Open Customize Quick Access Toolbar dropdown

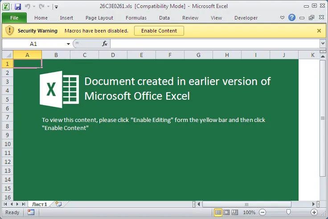pyautogui.click(x=56, y=7)
